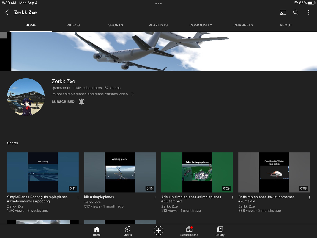
Task: Open the search icon
Action: point(296,12)
